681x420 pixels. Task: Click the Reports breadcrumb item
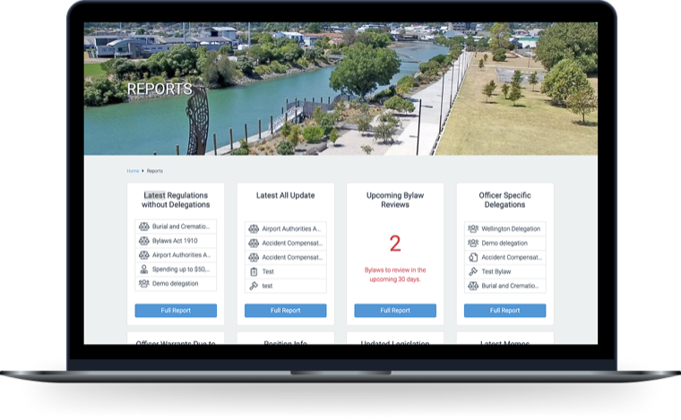click(155, 171)
